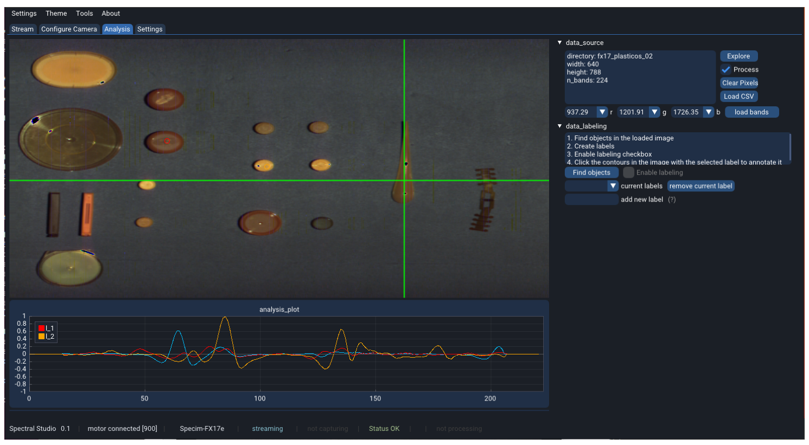Collapse the data_source section
This screenshot has height=445, width=809.
[x=560, y=43]
